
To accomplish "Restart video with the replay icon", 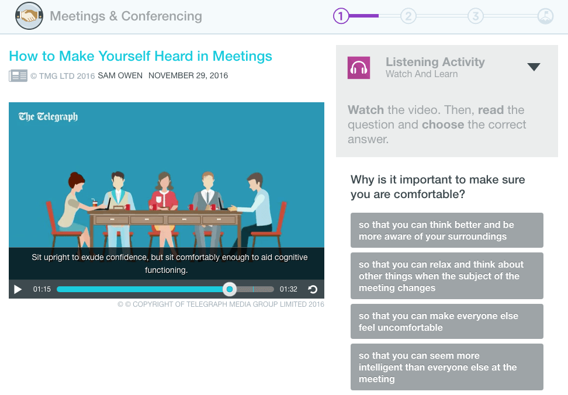I will click(313, 289).
